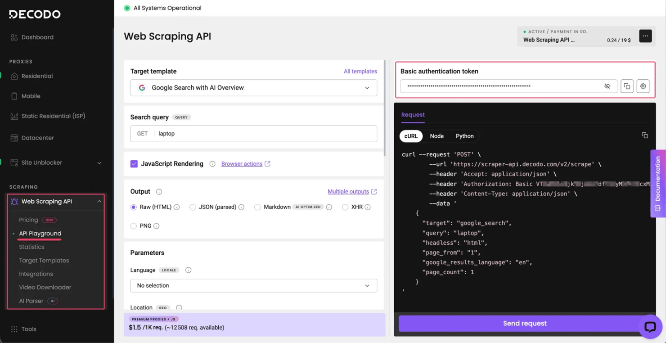Click info icon beside JSON (parsed)
The height and width of the screenshot is (343, 666).
241,207
